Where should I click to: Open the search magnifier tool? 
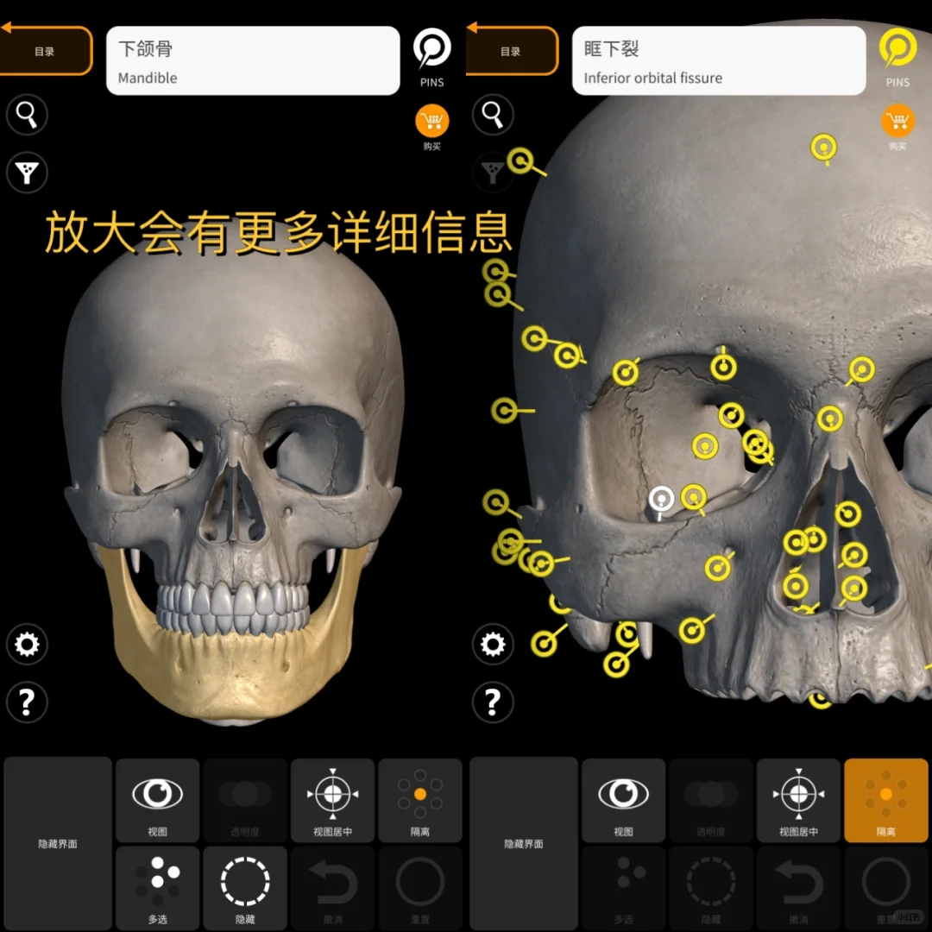point(26,115)
